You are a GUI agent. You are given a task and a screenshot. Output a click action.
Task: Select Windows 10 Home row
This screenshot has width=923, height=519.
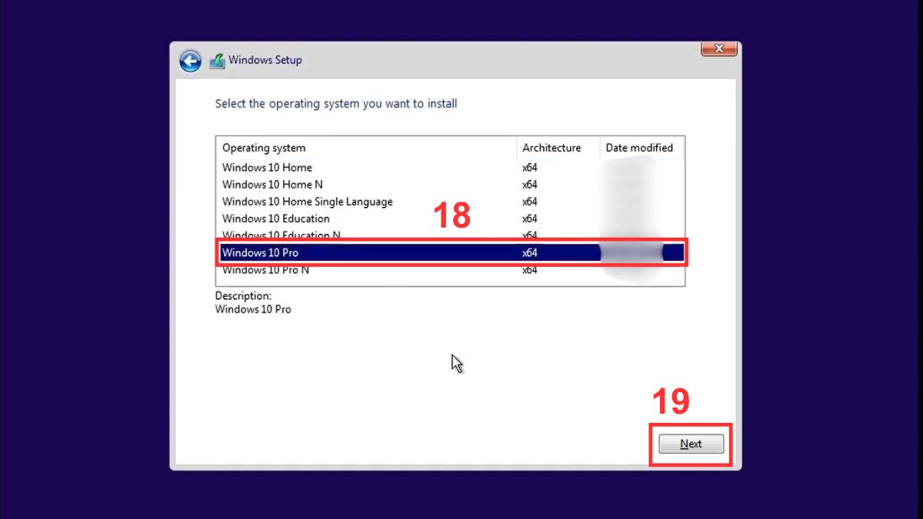(x=450, y=168)
